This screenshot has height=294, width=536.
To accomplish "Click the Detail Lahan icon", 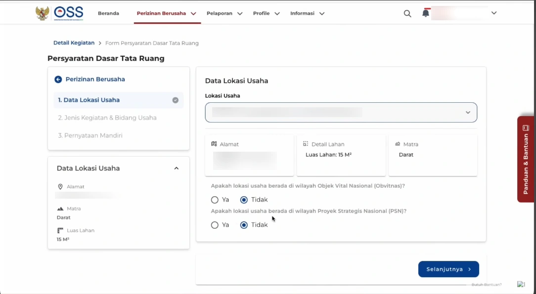I will tap(306, 144).
